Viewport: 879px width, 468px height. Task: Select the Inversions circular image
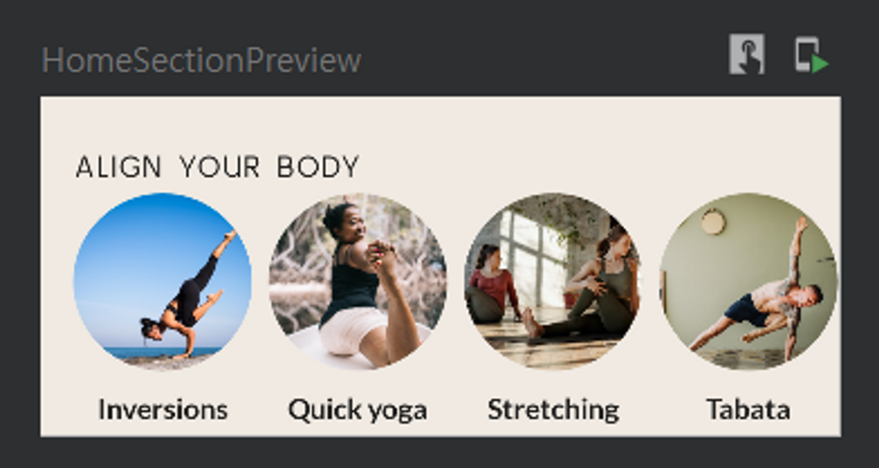(x=163, y=281)
